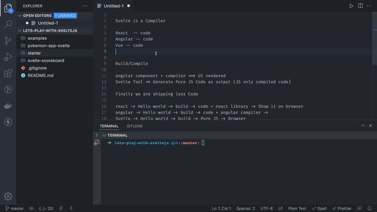
Task: Change indentation via Spaces: 2
Action: (246, 208)
